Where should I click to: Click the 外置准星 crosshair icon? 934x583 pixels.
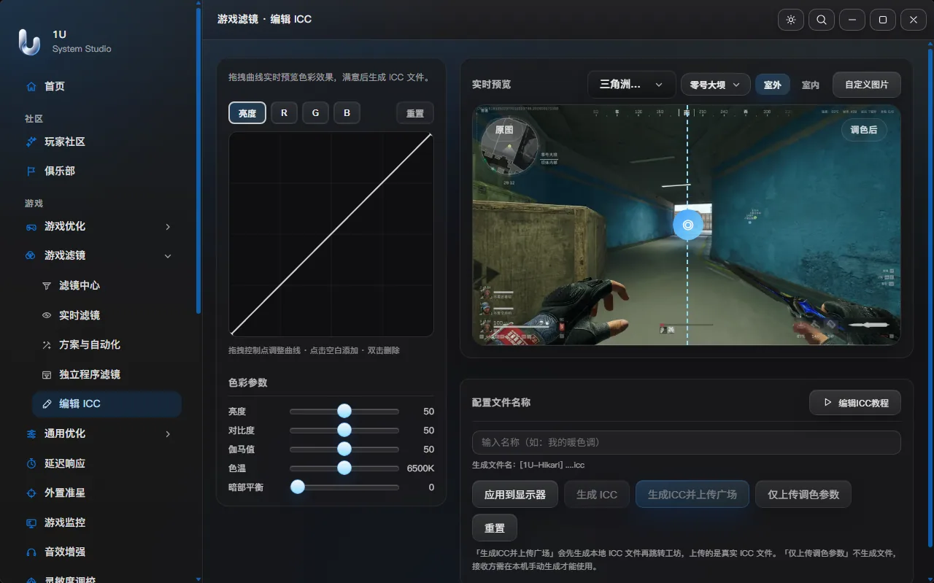coord(31,493)
